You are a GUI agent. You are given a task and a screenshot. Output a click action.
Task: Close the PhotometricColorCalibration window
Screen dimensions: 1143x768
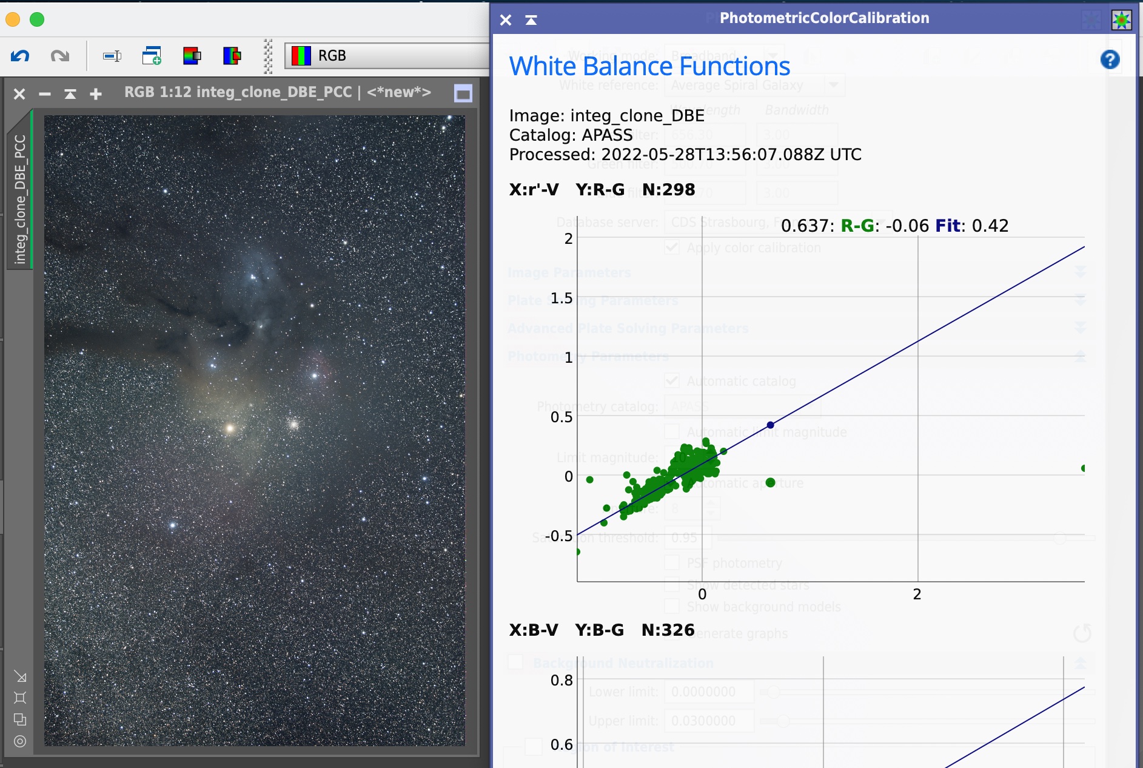506,20
